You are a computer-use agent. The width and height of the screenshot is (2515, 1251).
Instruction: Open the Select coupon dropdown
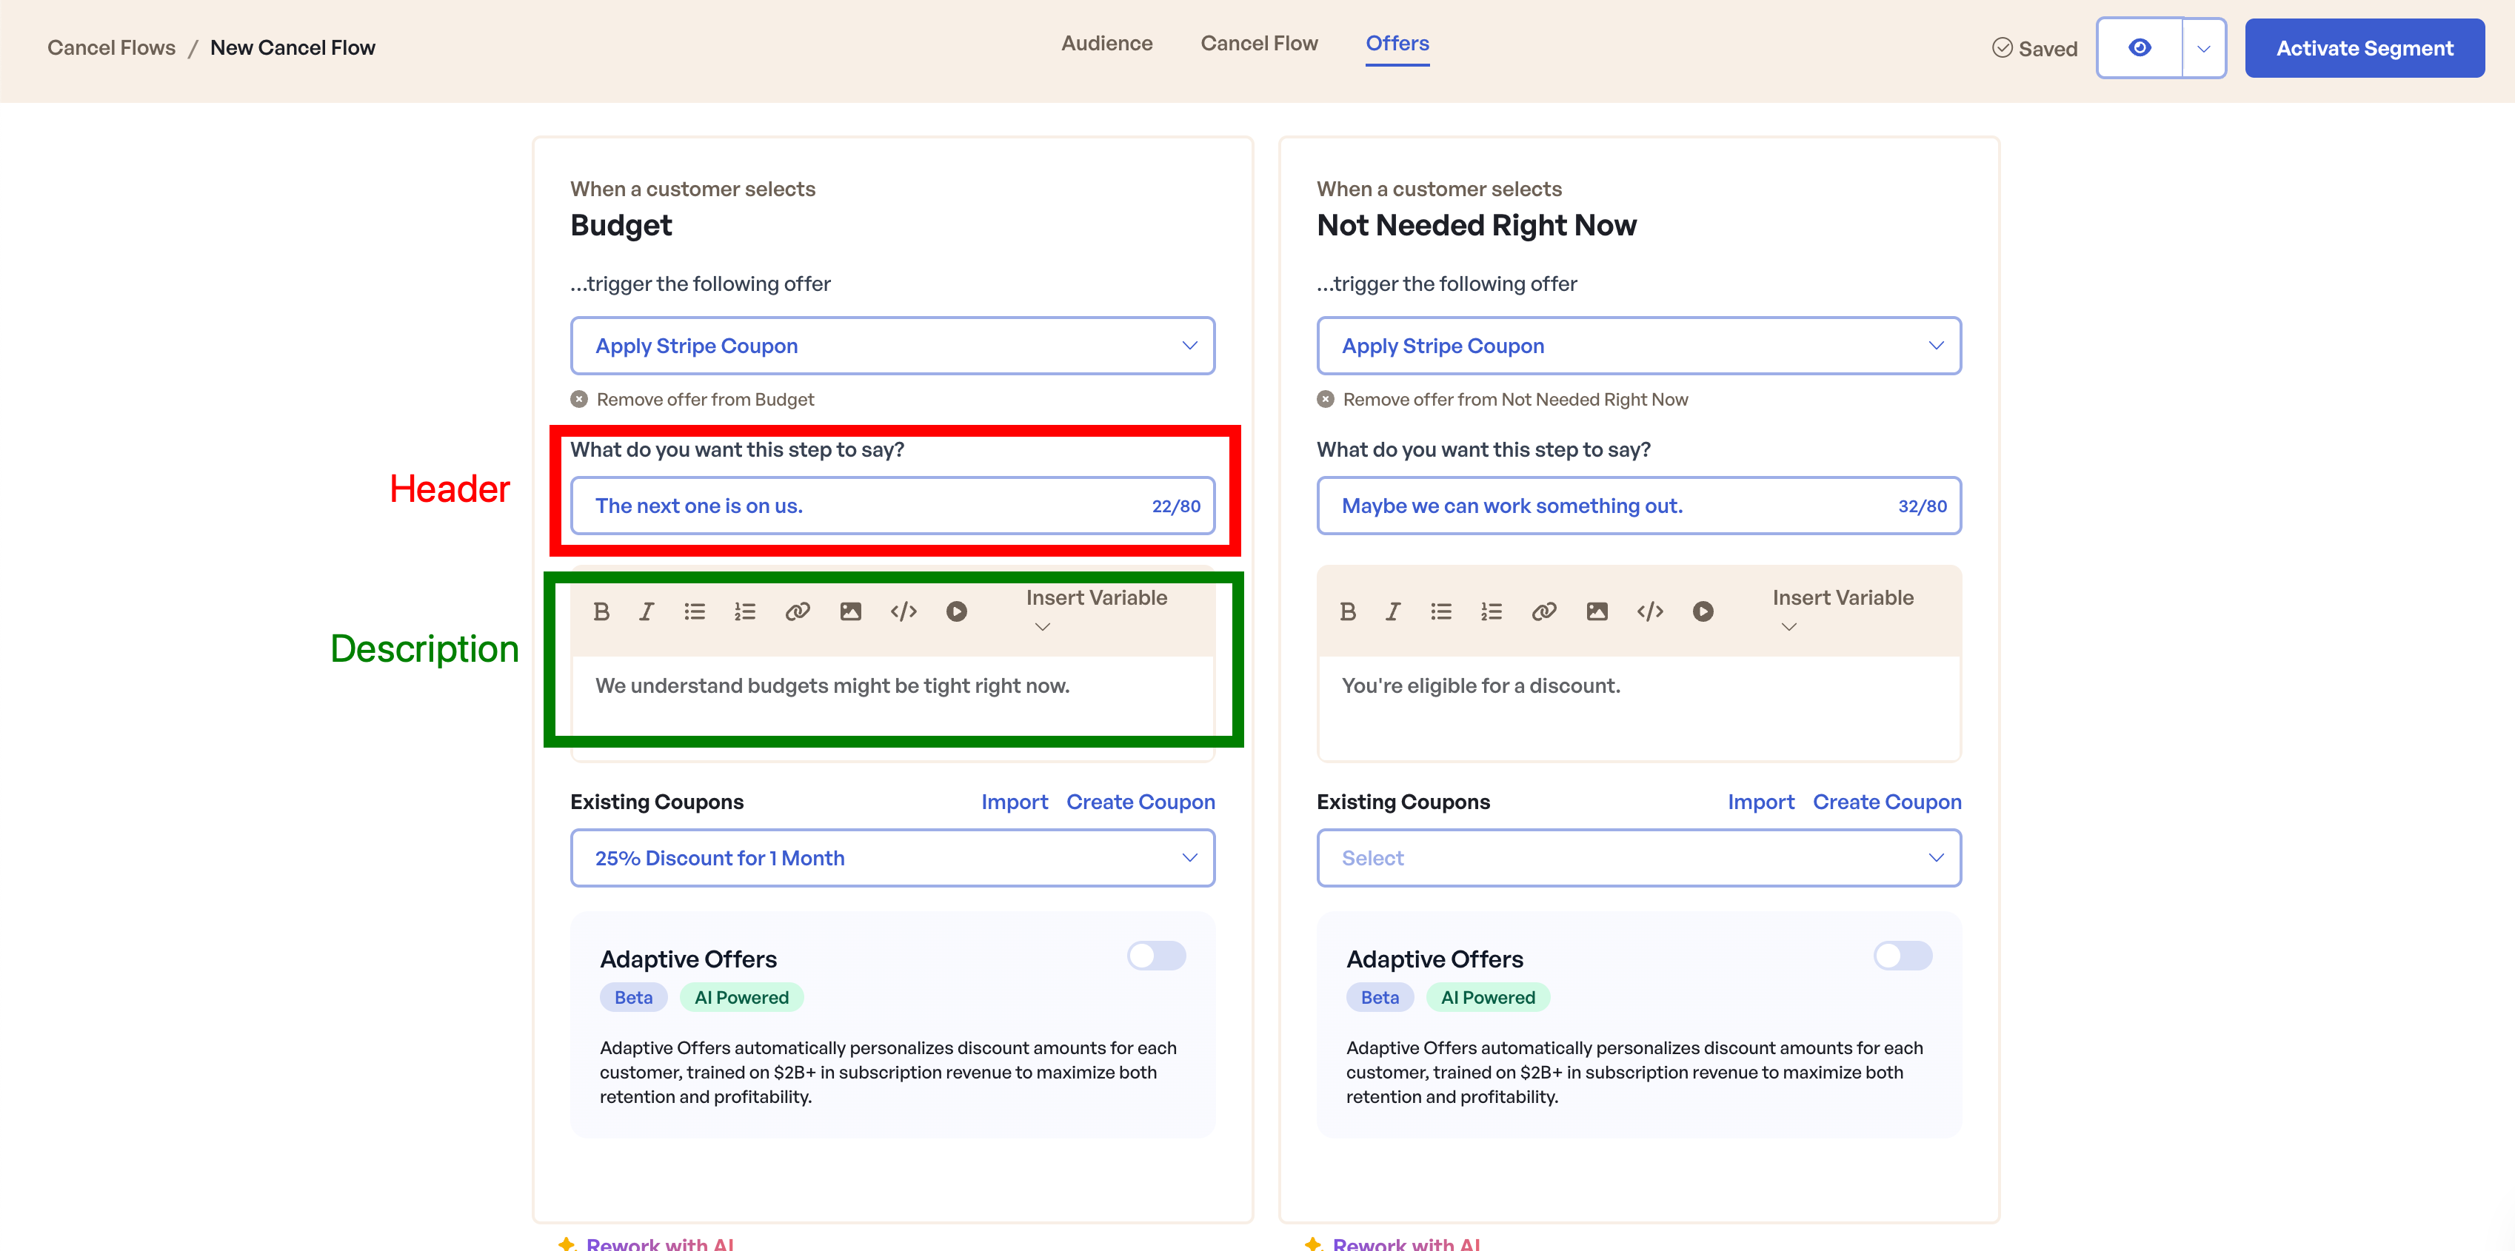[x=1638, y=858]
